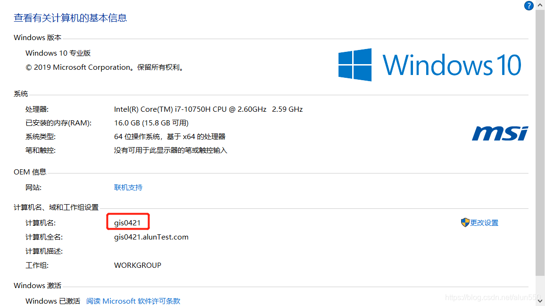Click the 已安装的内存(RAM) label
This screenshot has height=306, width=545.
[x=58, y=123]
